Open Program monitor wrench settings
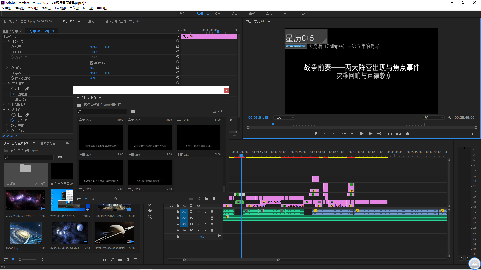Image resolution: width=481 pixels, height=270 pixels. click(449, 117)
